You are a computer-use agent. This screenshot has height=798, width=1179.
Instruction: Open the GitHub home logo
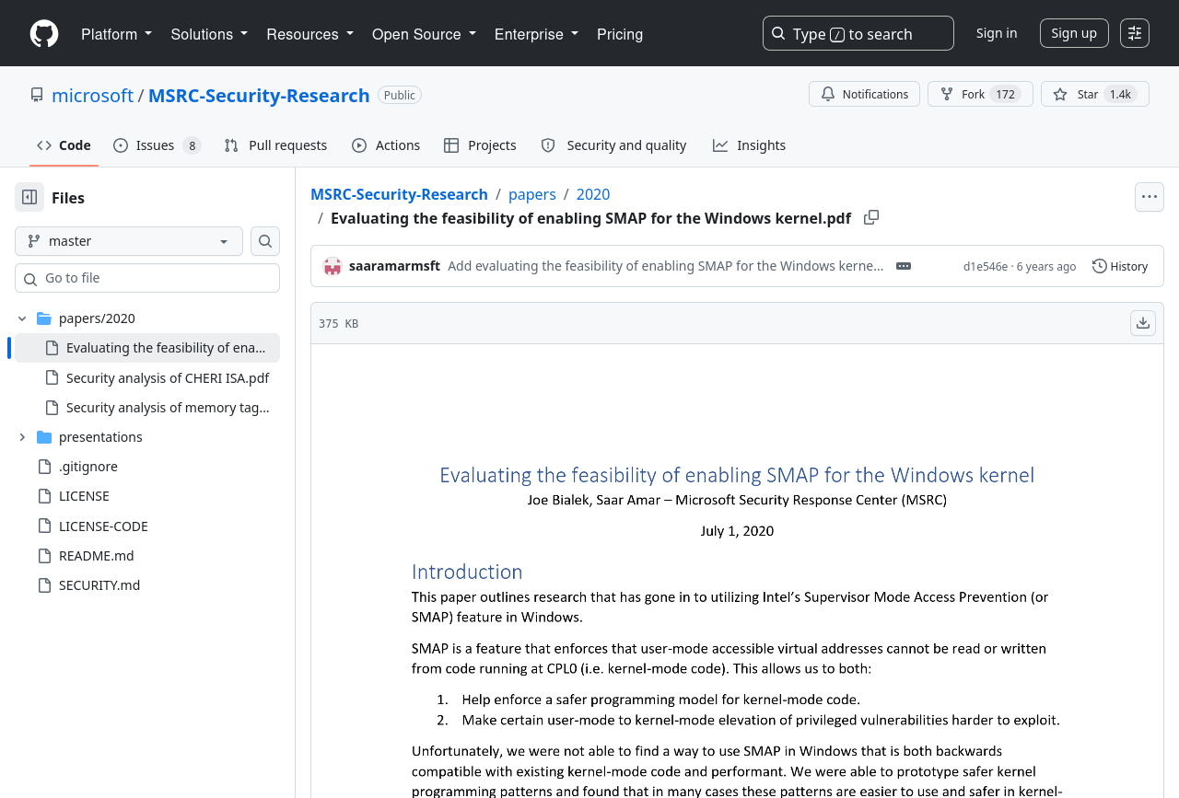(x=44, y=34)
